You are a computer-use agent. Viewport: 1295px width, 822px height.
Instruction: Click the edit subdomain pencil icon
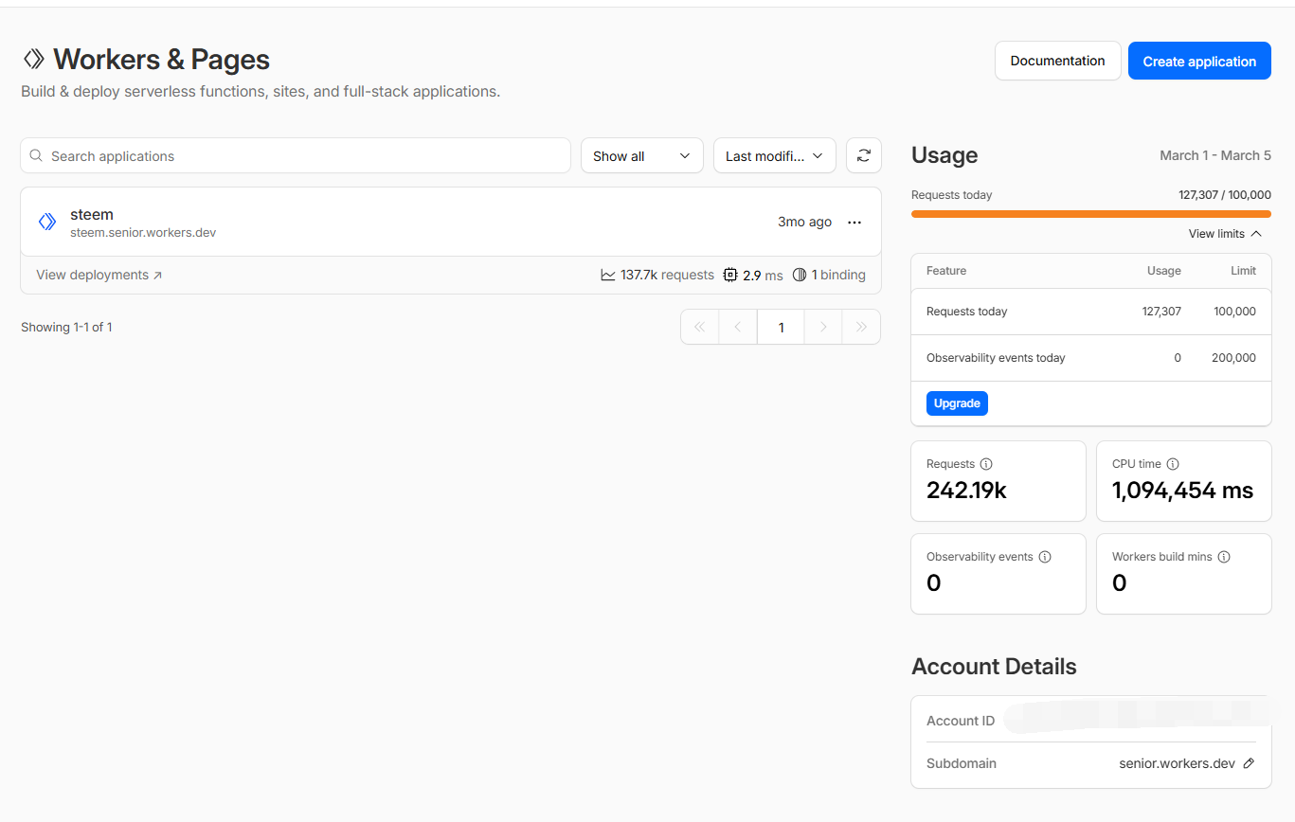[1249, 763]
